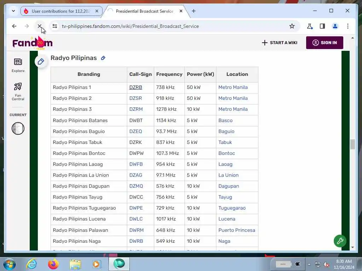Image resolution: width=362 pixels, height=271 pixels.
Task: Open the DWLC call-sign link
Action: coord(136,219)
